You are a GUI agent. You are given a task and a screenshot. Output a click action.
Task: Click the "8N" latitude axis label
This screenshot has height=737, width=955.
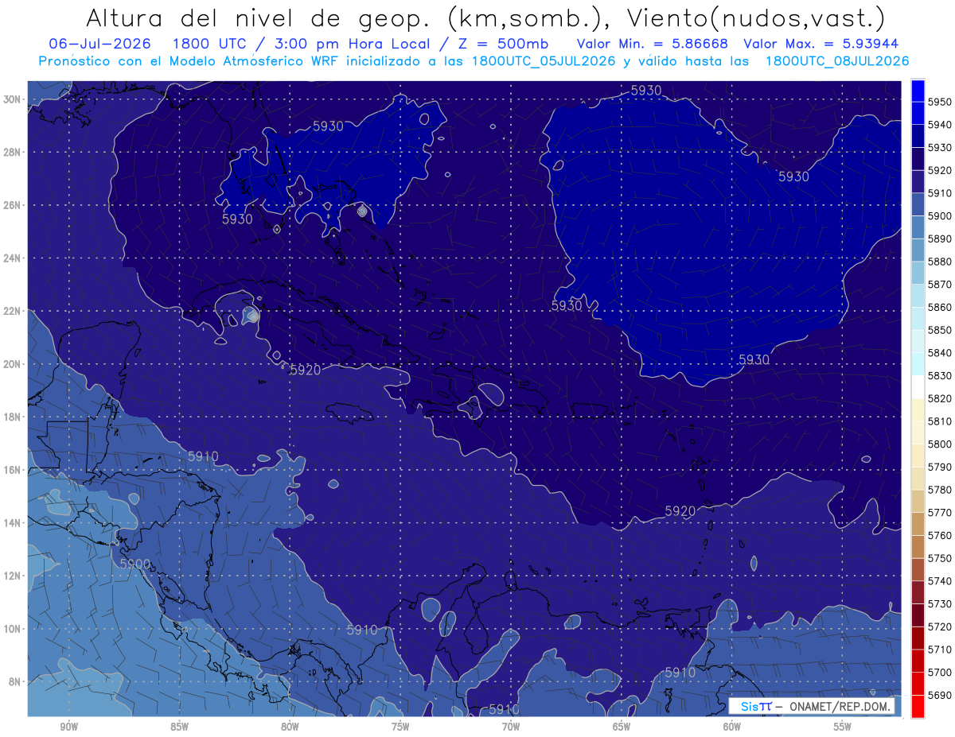pos(15,681)
